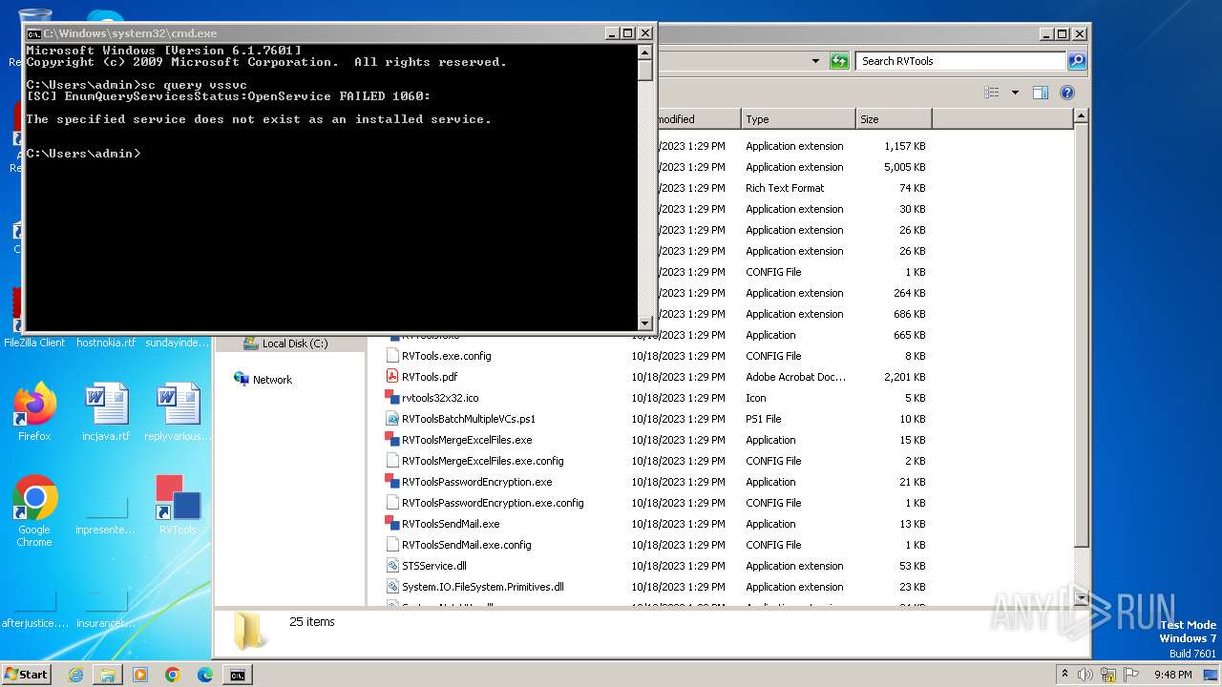Select RVToolsPasswordEncryption.exe.config file
The image size is (1222, 687).
click(493, 503)
